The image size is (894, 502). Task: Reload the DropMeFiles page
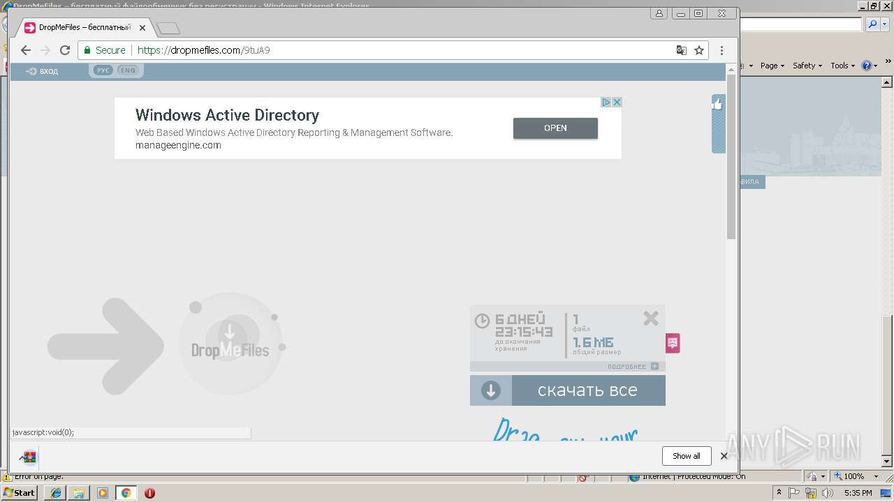65,50
